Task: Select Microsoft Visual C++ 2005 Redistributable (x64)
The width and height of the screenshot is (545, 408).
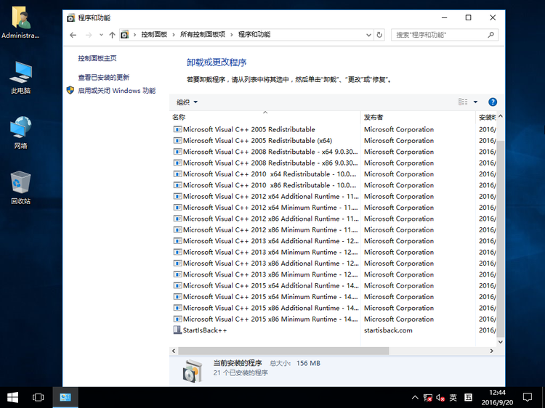Action: 333,141
